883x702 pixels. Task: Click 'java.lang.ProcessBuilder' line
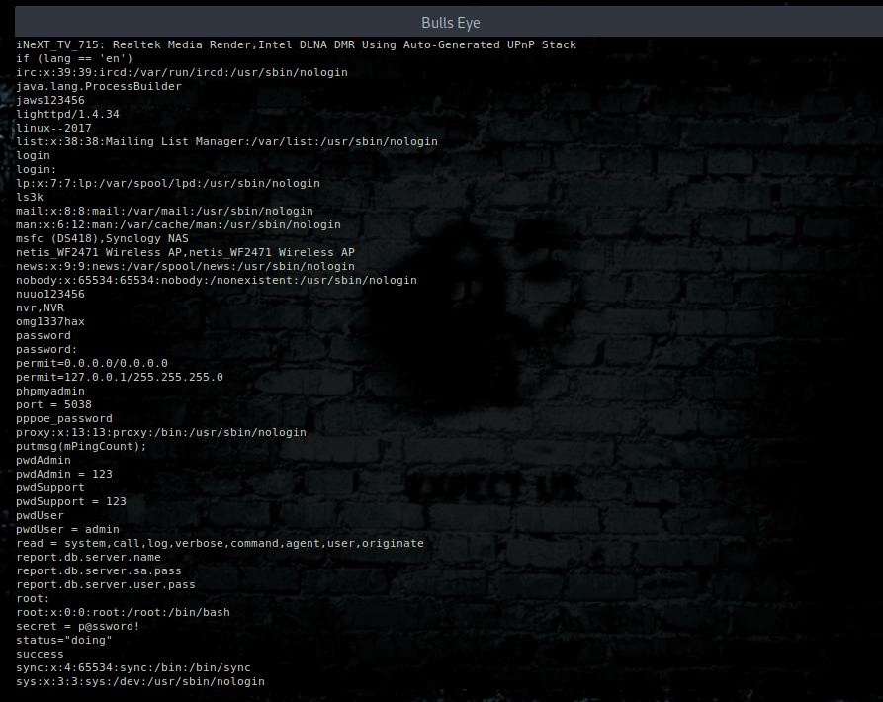tap(99, 86)
